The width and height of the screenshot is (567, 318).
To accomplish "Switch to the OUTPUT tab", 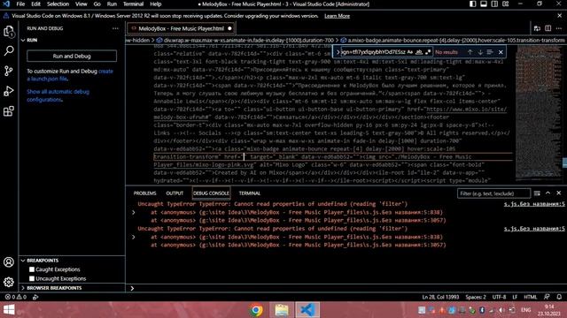I will (x=175, y=193).
